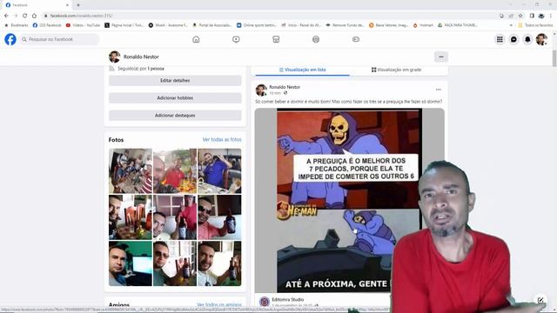Open the Facebook bookmark in the bookmarks bar

pos(47,25)
